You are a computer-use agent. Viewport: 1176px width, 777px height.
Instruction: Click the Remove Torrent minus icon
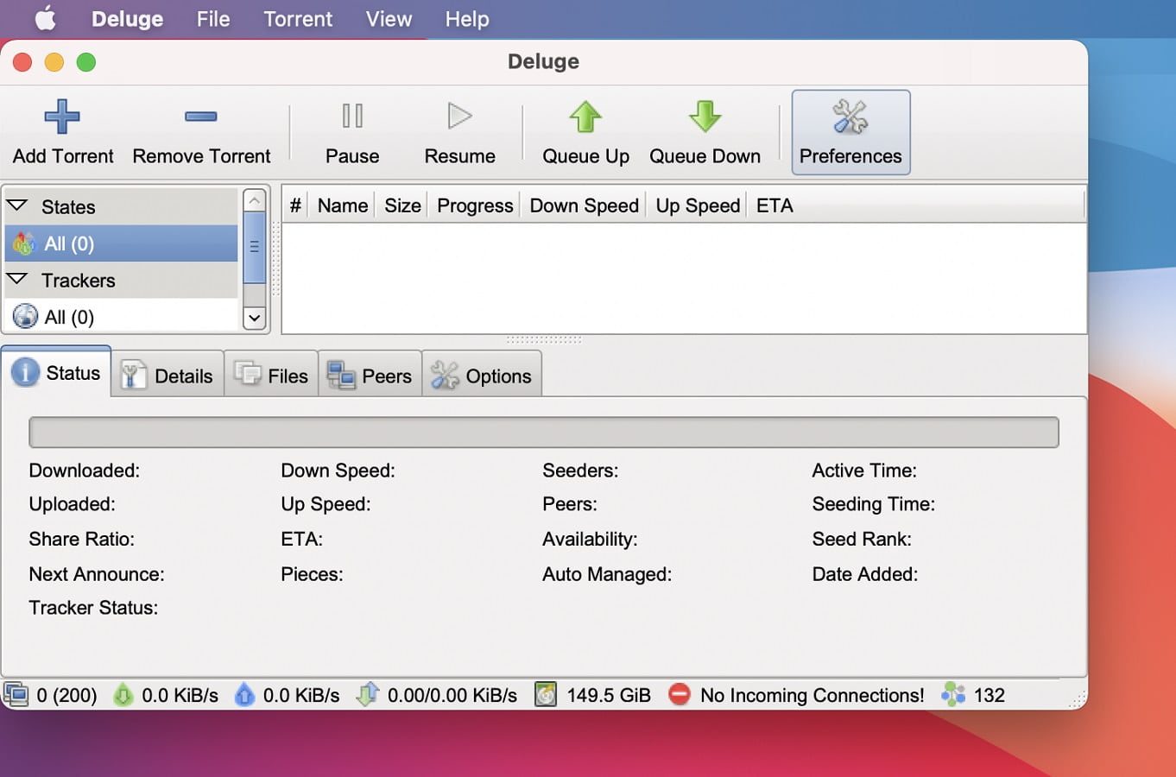point(200,117)
